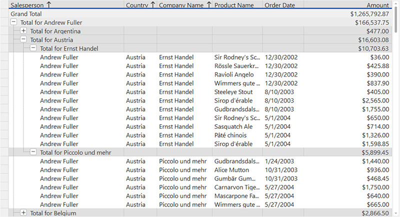Select Sirop d'érable dated 8/10/2003
This screenshot has height=217, width=400.
pyautogui.click(x=237, y=101)
